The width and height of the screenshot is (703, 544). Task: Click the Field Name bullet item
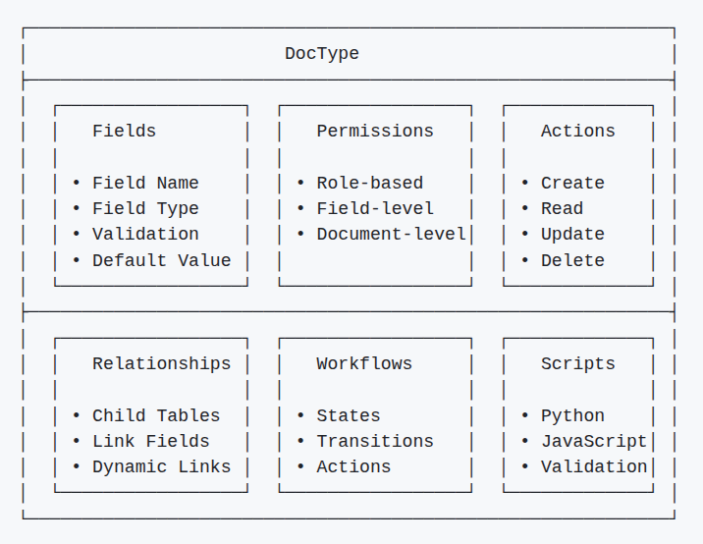145,183
